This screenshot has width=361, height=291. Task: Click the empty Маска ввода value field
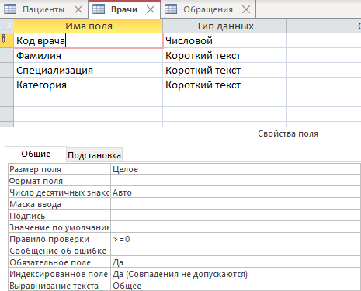click(235, 204)
